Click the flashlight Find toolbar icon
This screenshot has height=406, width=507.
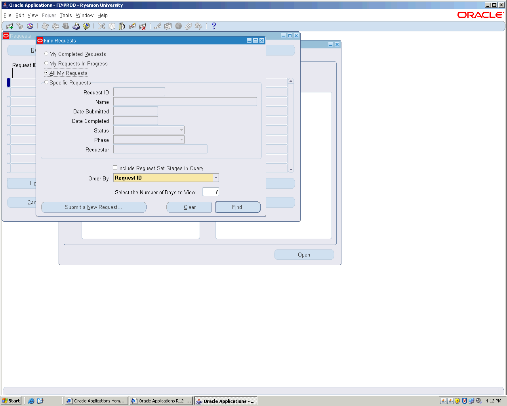click(20, 26)
